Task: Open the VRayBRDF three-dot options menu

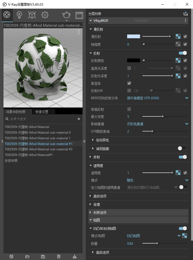Action: click(x=185, y=20)
